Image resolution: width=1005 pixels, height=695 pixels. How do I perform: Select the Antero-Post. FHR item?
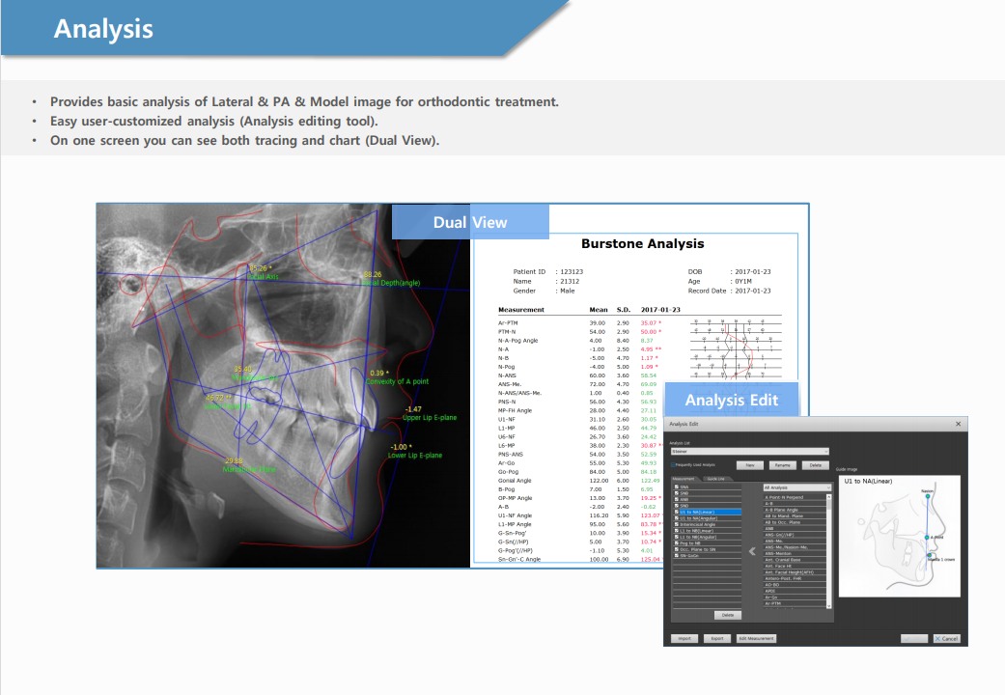[795, 578]
